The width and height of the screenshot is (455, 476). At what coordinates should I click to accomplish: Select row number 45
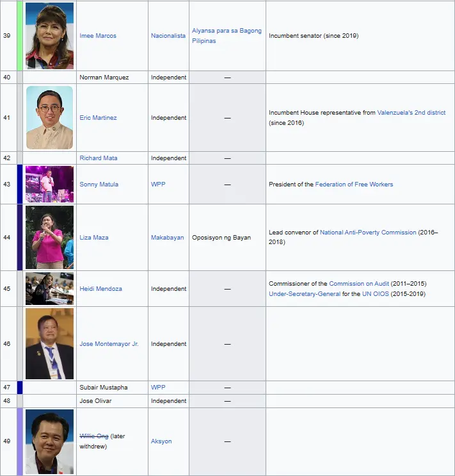[6, 289]
